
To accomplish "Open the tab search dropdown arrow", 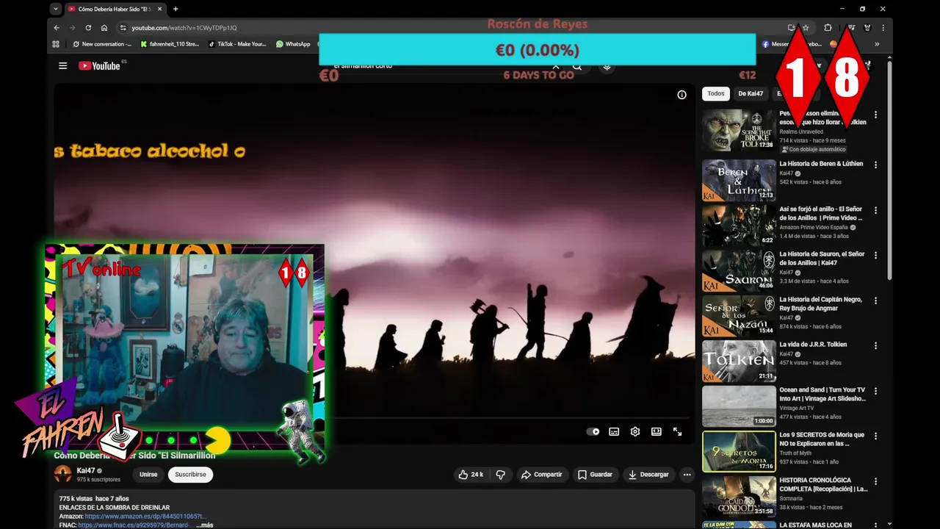I will tap(56, 9).
